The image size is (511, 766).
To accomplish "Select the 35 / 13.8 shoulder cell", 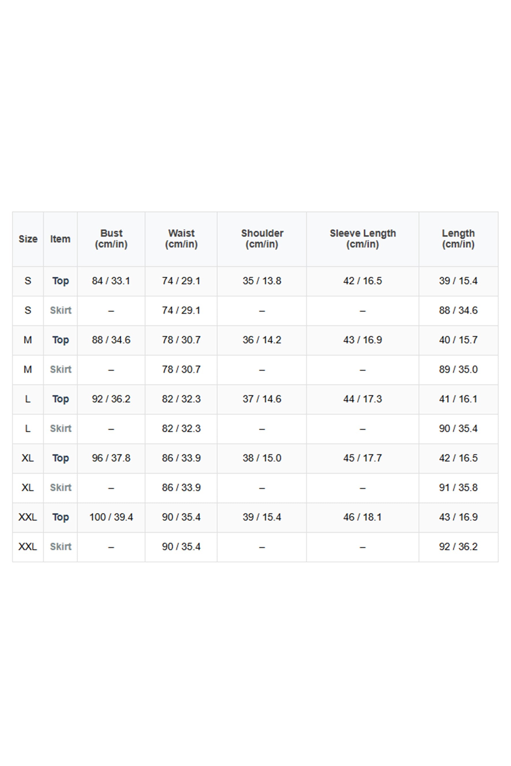I will point(262,281).
